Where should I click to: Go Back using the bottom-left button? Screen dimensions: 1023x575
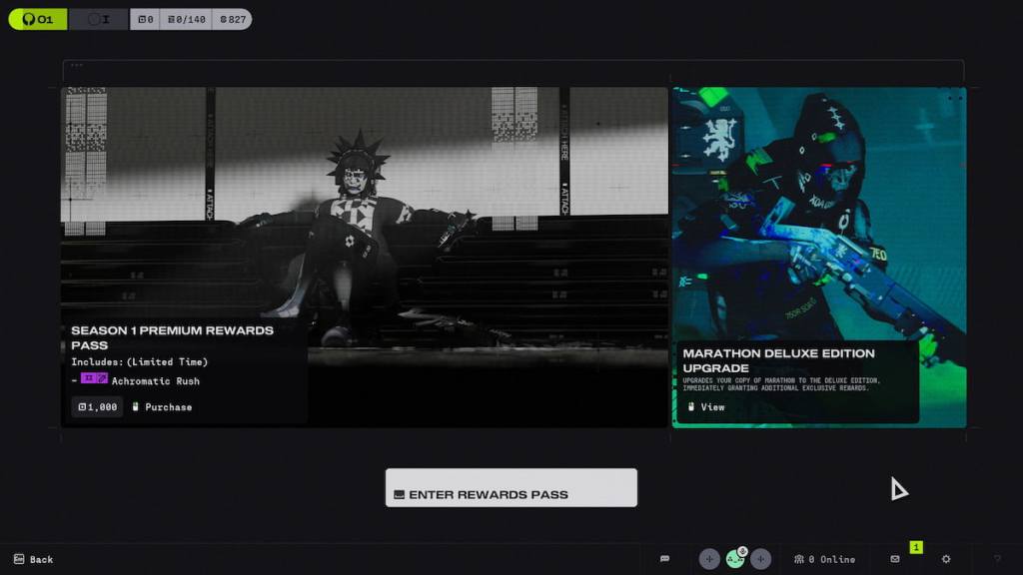point(33,559)
